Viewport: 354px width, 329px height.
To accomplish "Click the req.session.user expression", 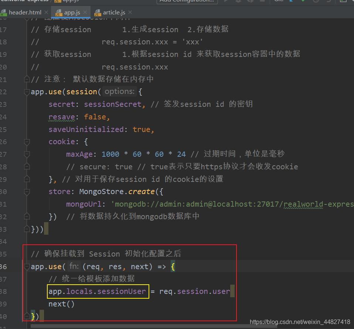I will click(195, 292).
